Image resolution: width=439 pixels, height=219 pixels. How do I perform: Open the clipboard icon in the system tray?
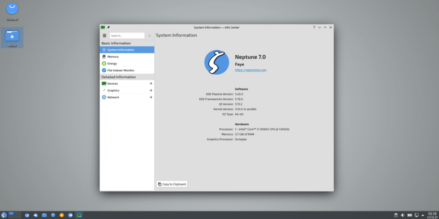point(396,215)
